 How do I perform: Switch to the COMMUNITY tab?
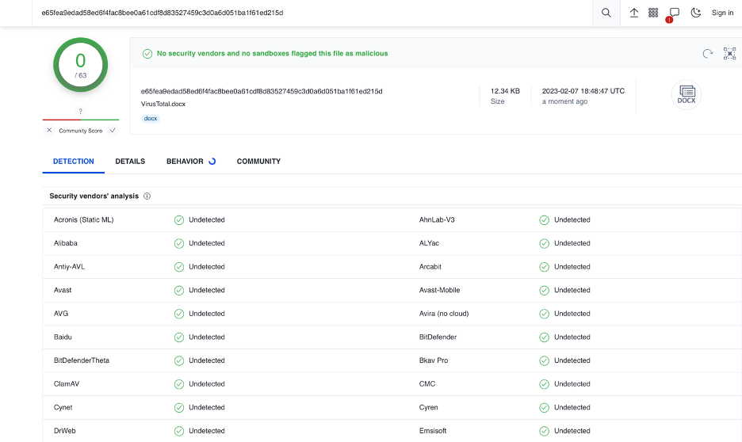[259, 162]
